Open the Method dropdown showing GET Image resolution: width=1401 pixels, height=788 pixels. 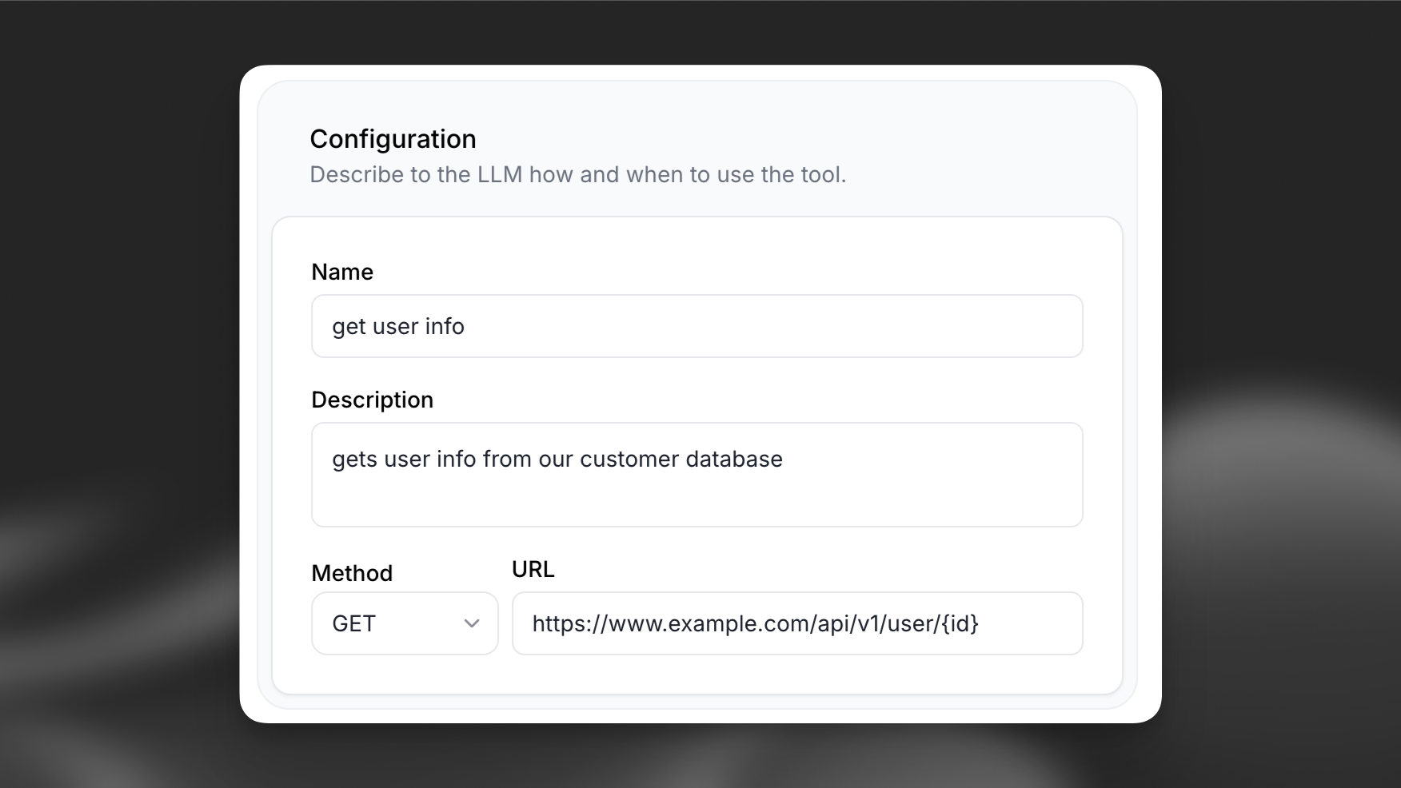coord(404,623)
